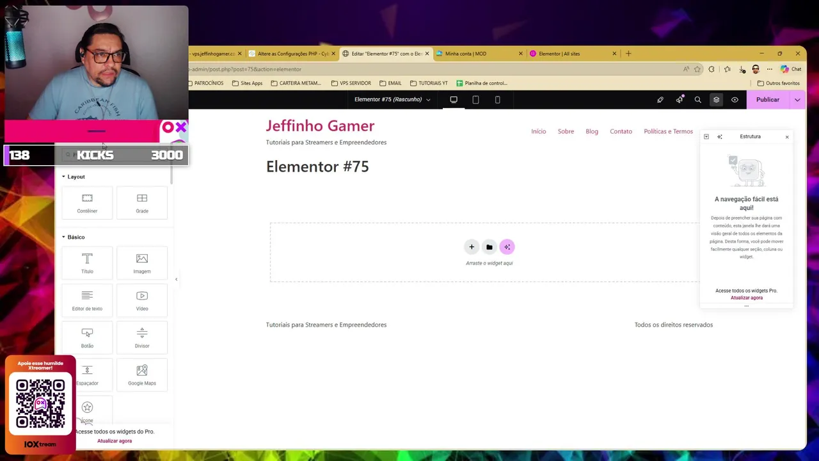819x461 pixels.
Task: Open Elementor finder search icon
Action: click(x=698, y=100)
